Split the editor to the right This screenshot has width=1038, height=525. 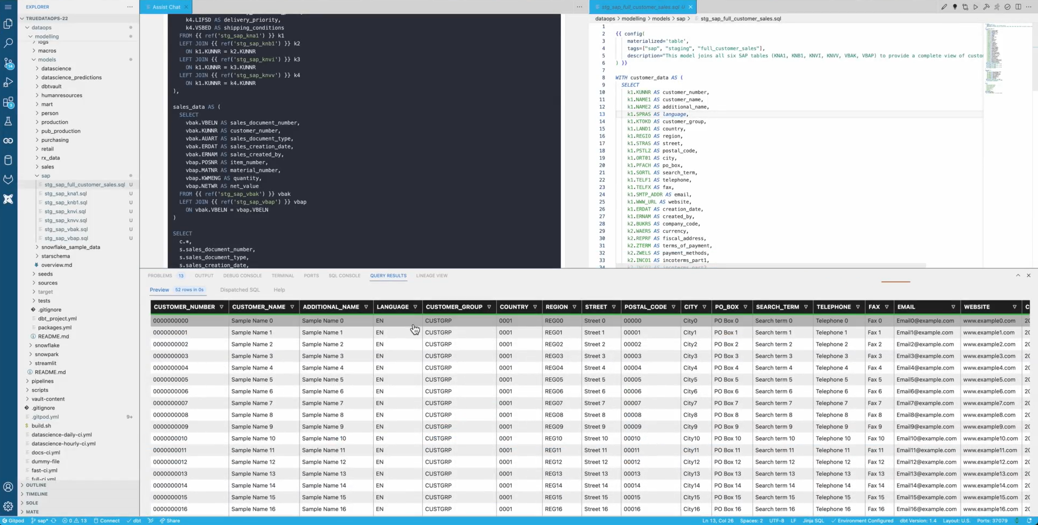1018,7
